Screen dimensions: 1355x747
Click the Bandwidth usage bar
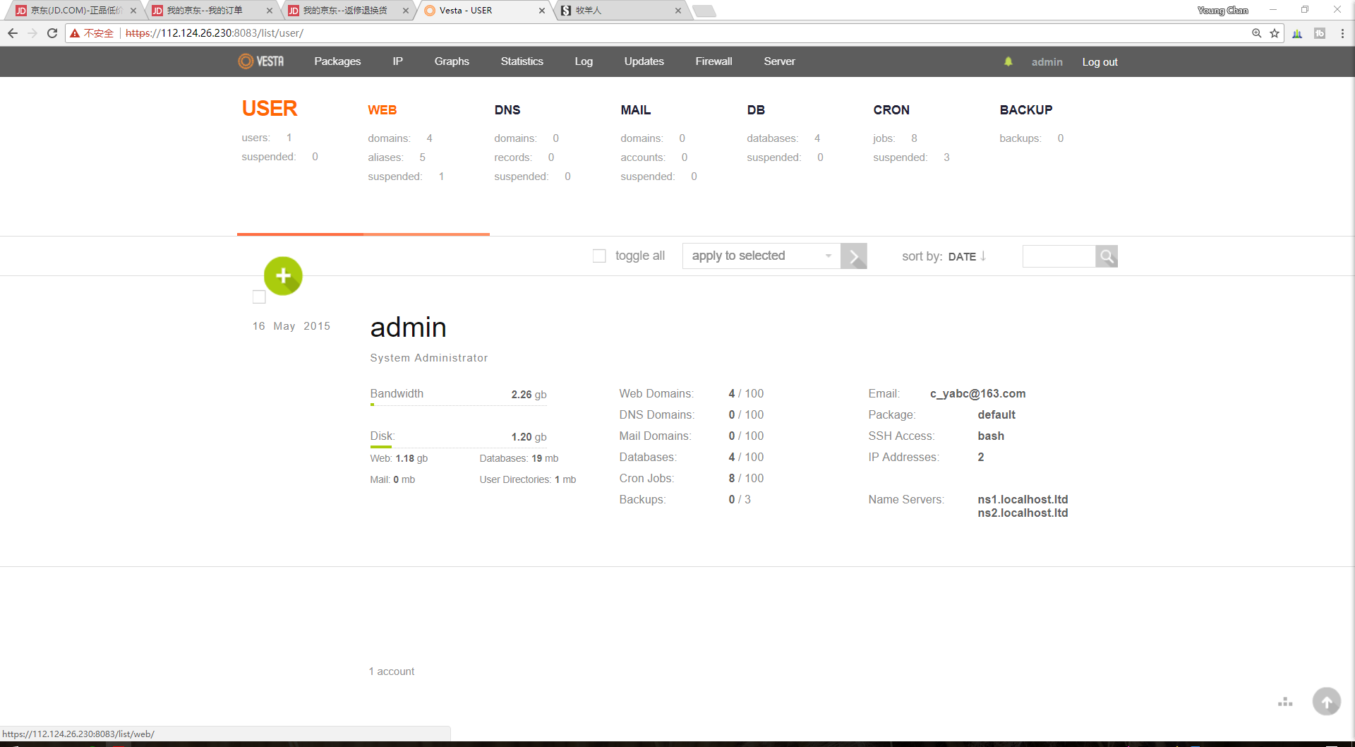point(458,405)
